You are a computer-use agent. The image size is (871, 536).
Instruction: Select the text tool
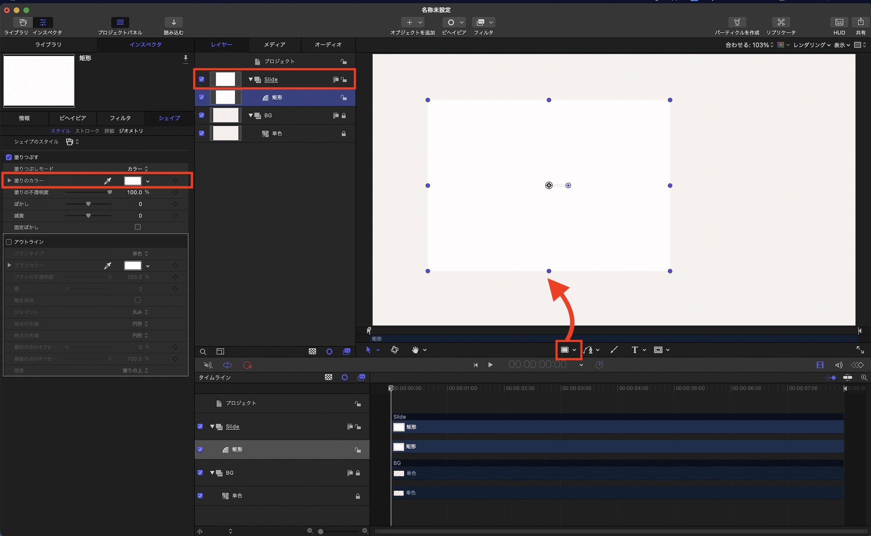[635, 350]
